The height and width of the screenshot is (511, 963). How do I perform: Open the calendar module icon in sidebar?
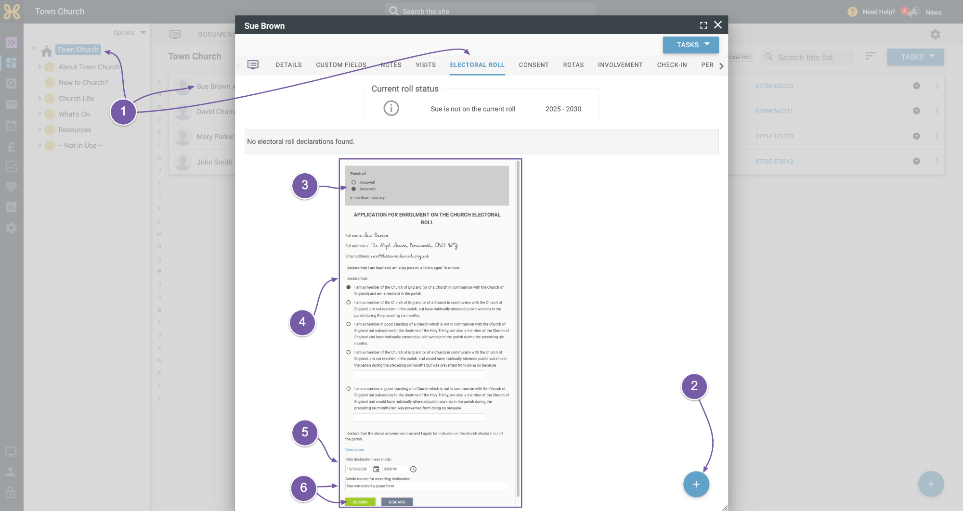coord(12,126)
